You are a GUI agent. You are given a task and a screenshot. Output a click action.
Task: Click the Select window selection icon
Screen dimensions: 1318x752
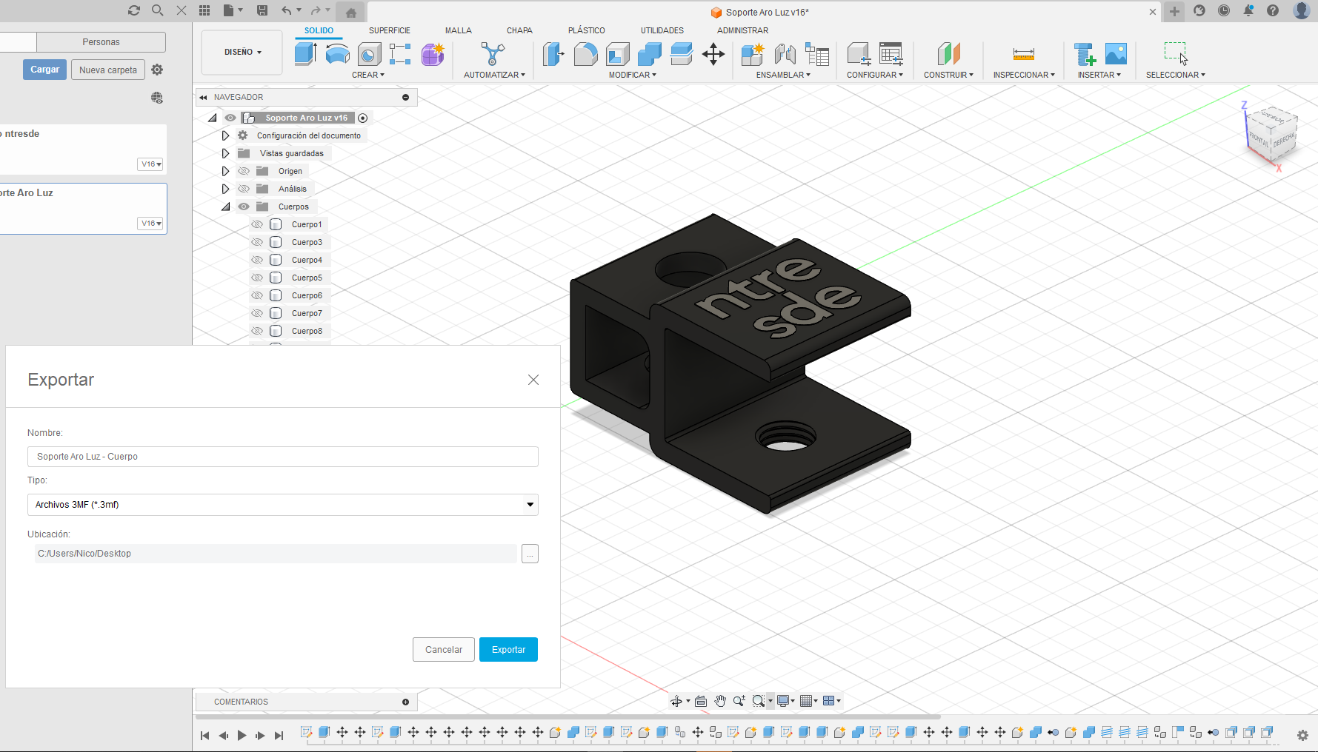(x=1175, y=53)
